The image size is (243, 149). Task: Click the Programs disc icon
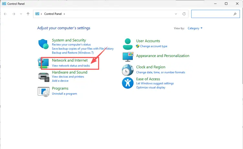click(43, 92)
